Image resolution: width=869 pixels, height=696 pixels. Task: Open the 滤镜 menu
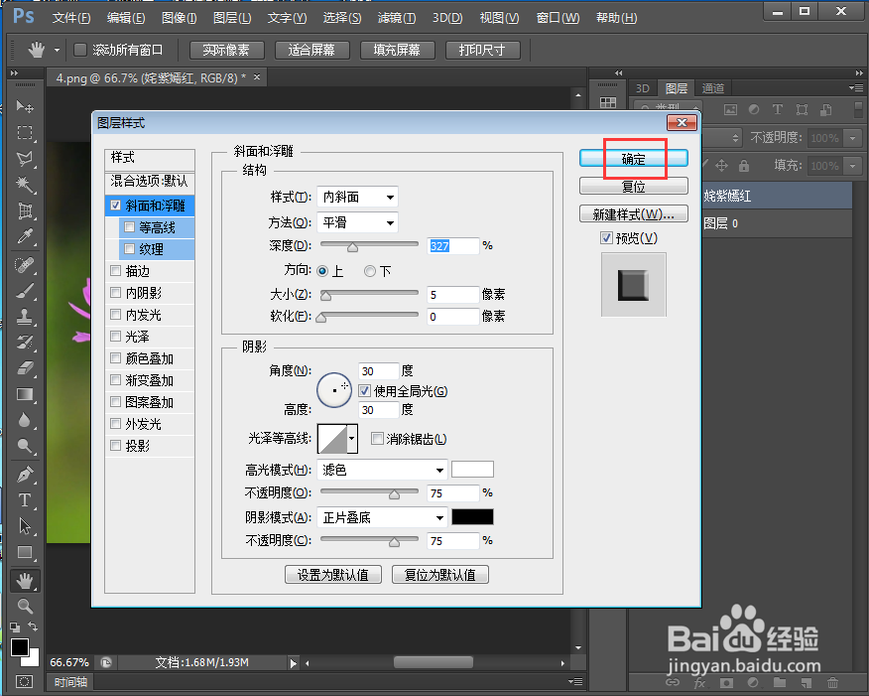390,17
